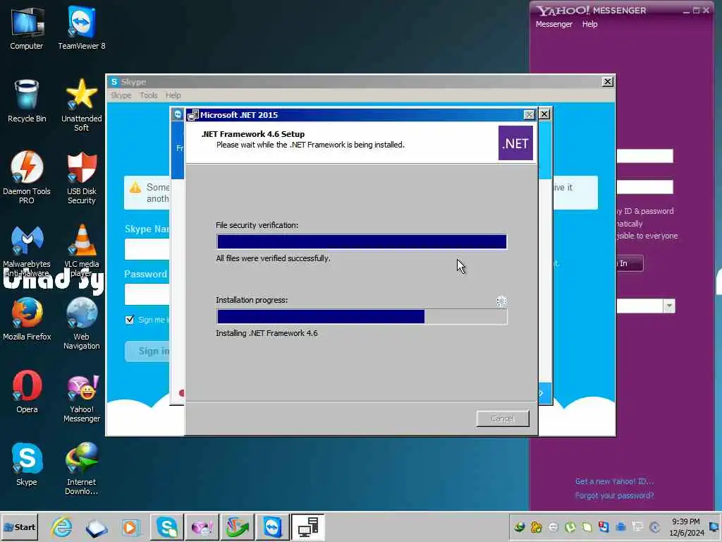Open Skype menu in Skype window
This screenshot has height=542, width=722.
coord(121,95)
